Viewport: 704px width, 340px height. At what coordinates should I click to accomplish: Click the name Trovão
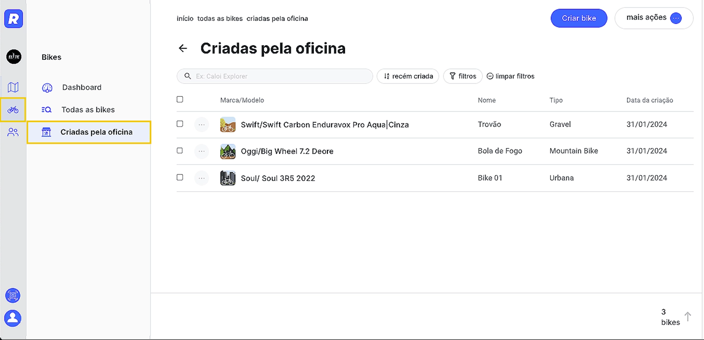tap(489, 124)
